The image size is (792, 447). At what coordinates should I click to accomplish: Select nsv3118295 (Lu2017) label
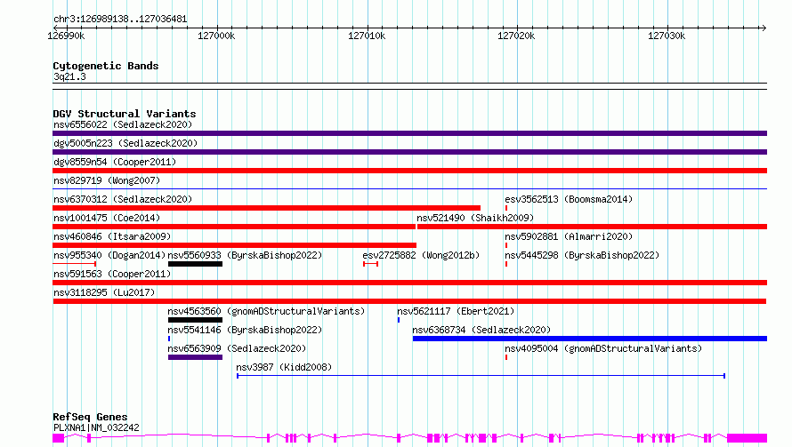pyautogui.click(x=104, y=292)
